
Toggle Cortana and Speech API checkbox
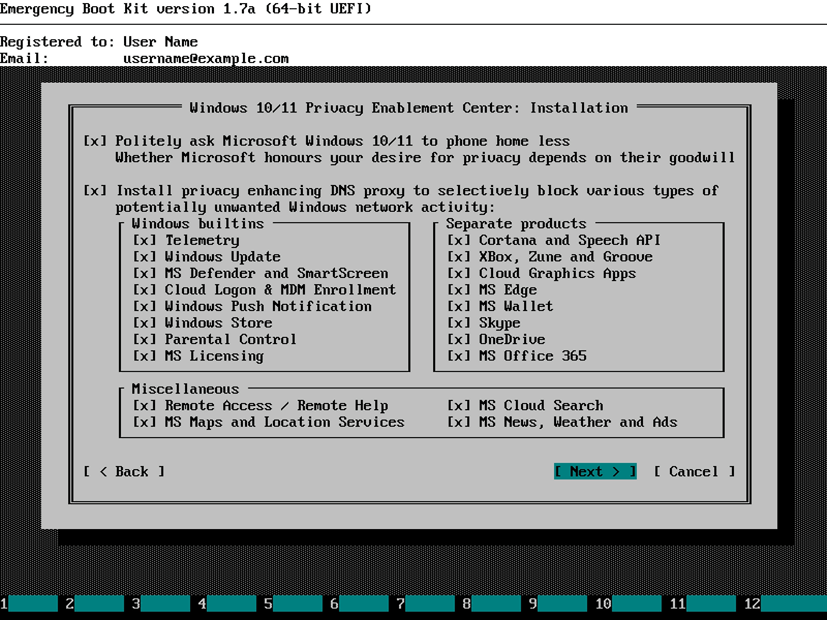click(459, 240)
